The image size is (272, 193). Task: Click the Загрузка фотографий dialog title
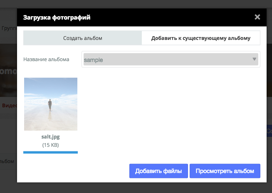(x=57, y=17)
